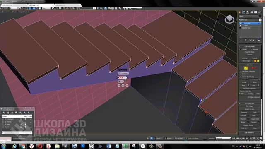Click the object color swatch beside name
The width and height of the screenshot is (265, 149).
click(260, 16)
